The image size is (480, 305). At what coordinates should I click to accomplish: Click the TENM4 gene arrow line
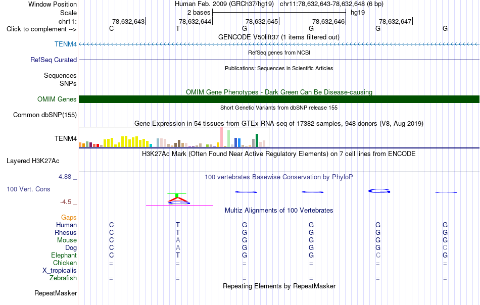[x=279, y=44]
